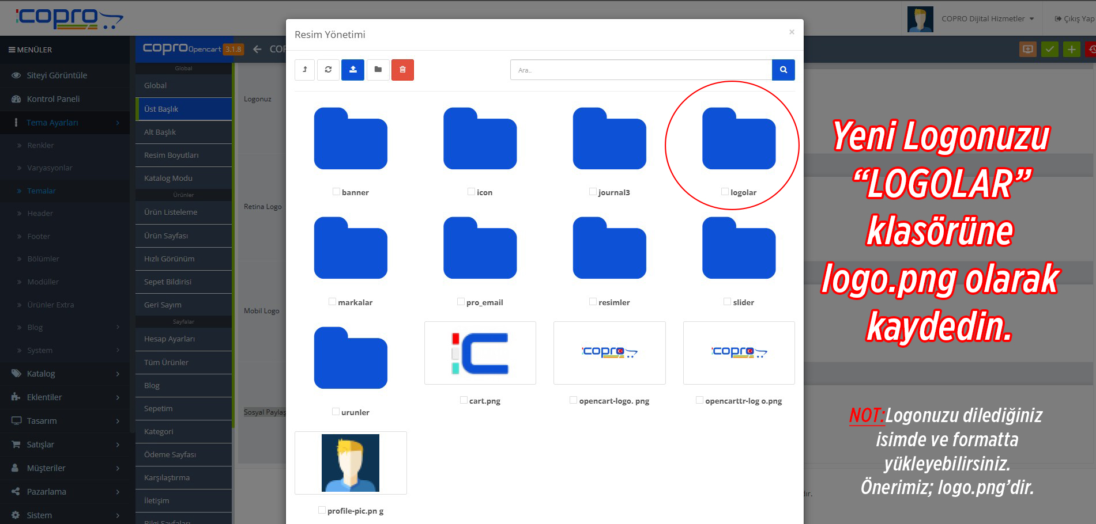This screenshot has height=524, width=1096.
Task: Click the Ara search input field
Action: pos(641,70)
